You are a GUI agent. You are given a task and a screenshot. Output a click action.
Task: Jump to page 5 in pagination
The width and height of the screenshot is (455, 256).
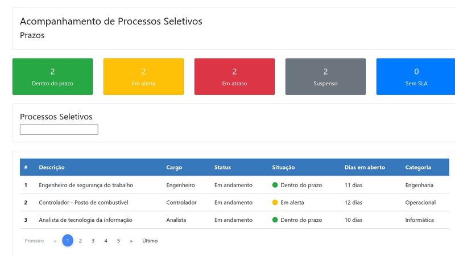coord(118,241)
